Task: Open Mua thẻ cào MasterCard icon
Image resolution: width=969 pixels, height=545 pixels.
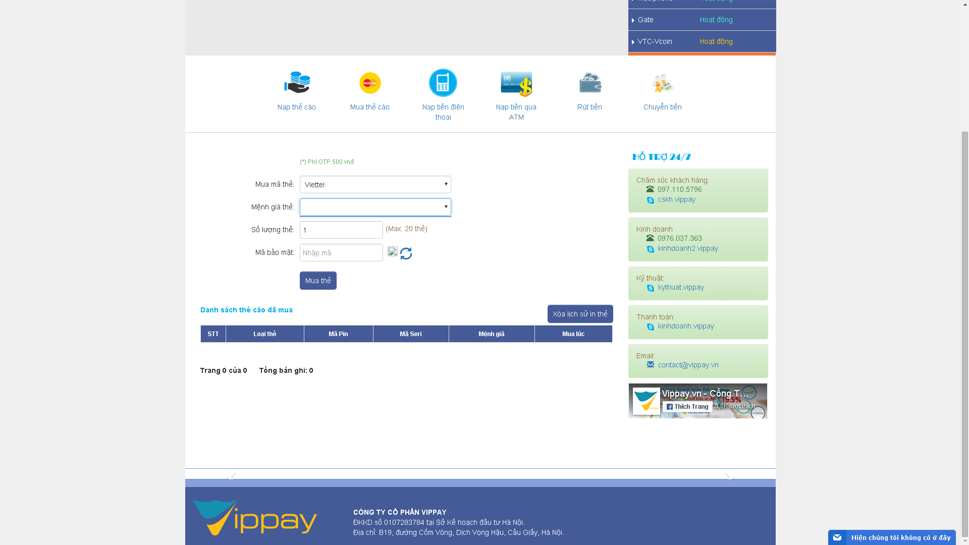Action: click(x=370, y=83)
